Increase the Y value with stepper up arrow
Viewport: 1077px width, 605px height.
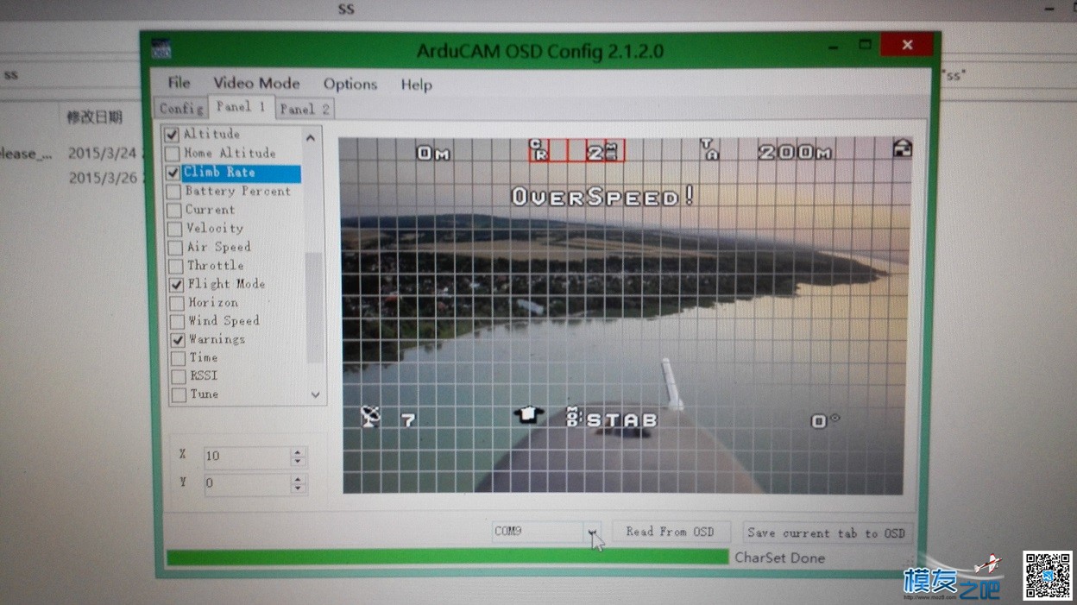(x=299, y=479)
